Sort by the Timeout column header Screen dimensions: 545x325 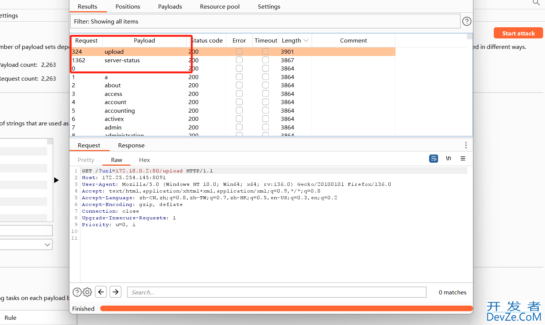266,41
